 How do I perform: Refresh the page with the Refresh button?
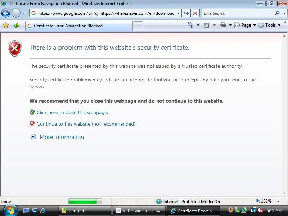pyautogui.click(x=186, y=13)
